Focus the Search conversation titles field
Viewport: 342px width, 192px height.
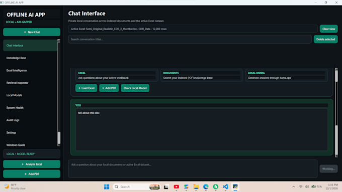(x=190, y=40)
